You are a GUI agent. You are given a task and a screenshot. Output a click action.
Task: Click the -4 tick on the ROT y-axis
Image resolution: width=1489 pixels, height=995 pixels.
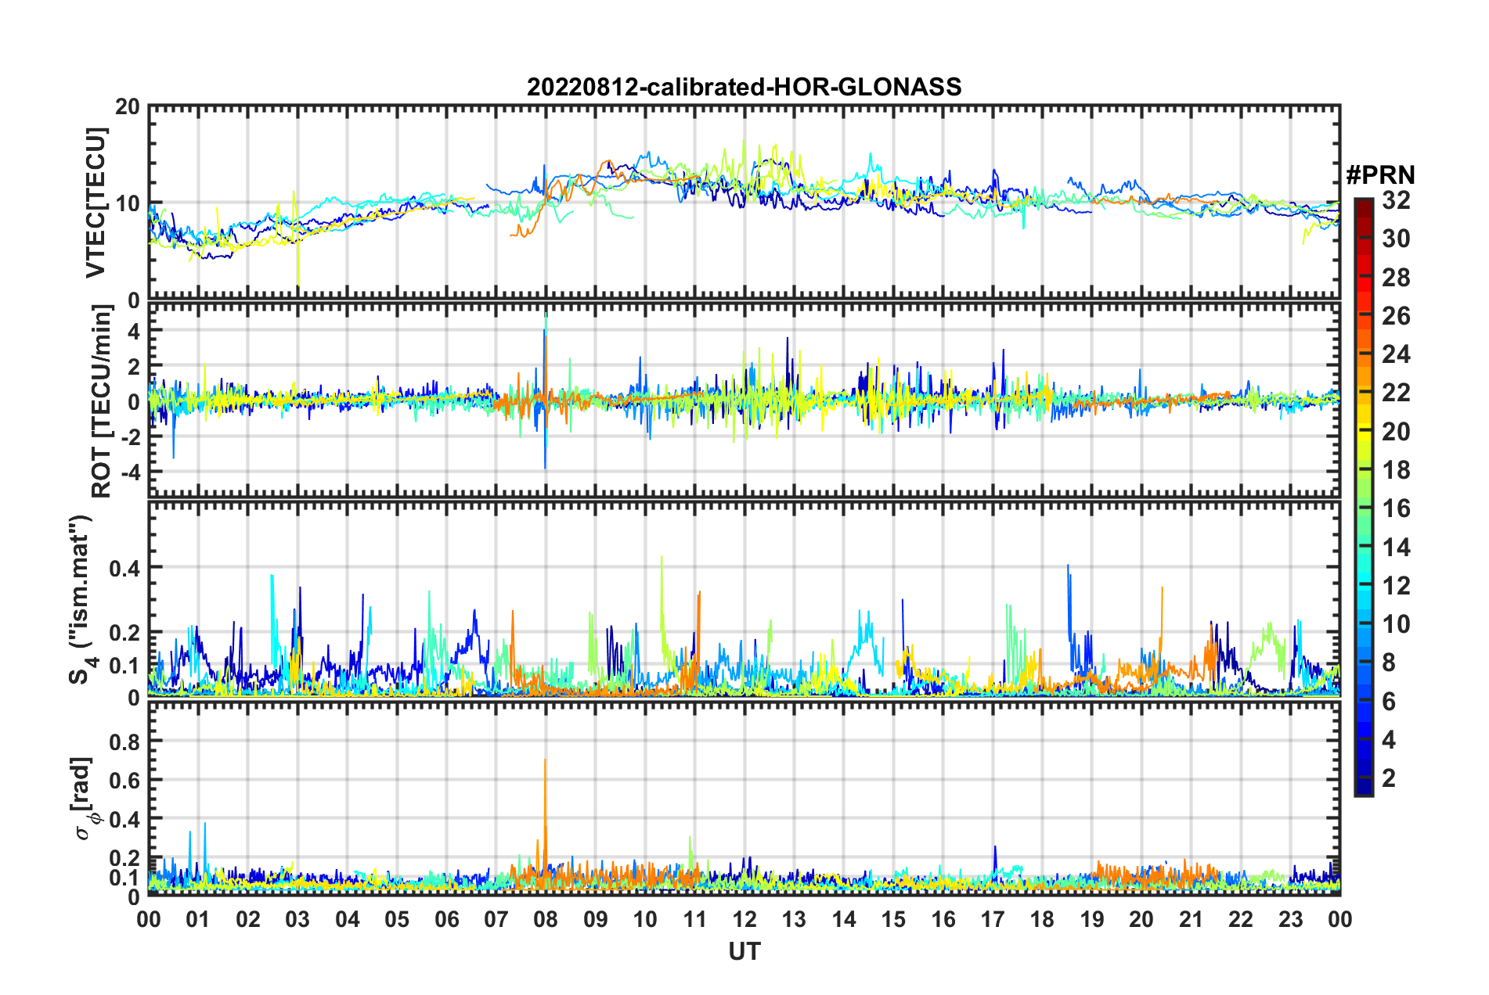click(x=132, y=472)
